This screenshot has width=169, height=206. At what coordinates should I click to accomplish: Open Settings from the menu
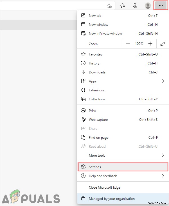tap(95, 167)
